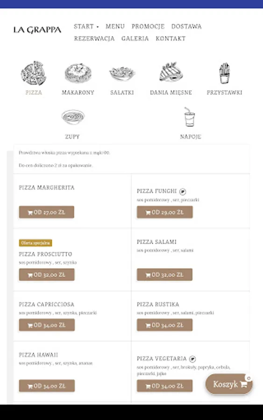Open the Zupy soup bowl icon
This screenshot has height=420, width=263.
(73, 117)
